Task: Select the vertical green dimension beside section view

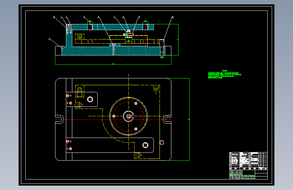Action: [178, 40]
